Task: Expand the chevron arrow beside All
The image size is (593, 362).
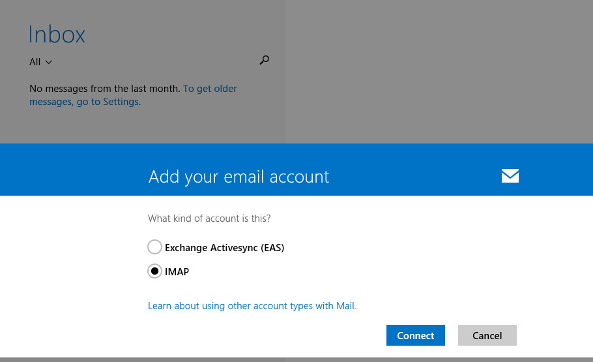Action: tap(49, 63)
